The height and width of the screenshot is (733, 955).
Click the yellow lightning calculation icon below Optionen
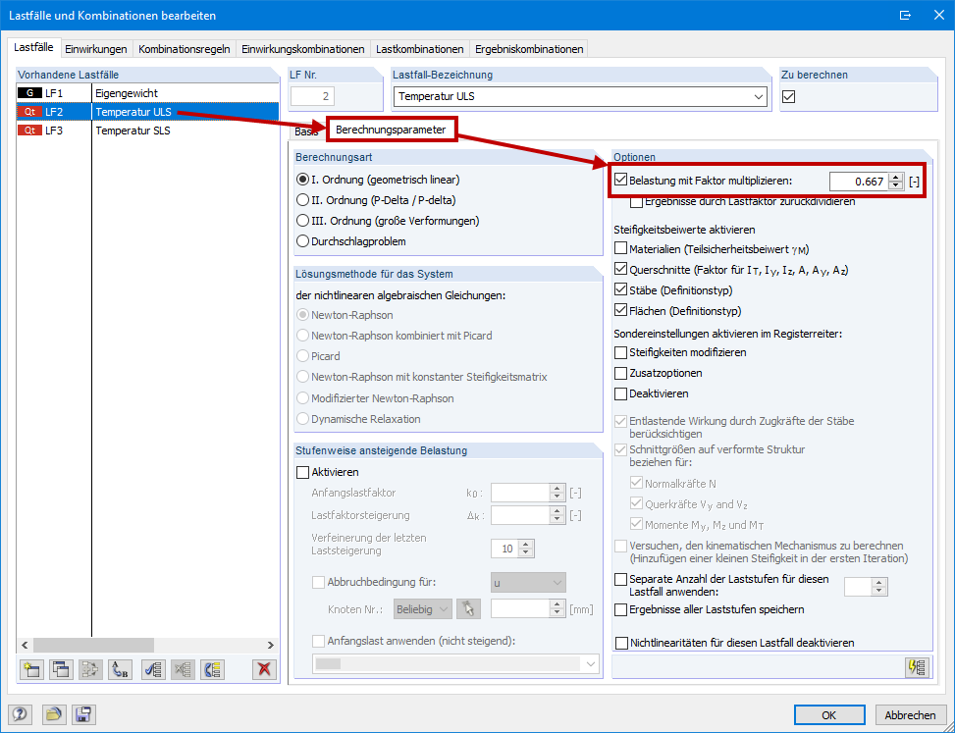pos(917,667)
